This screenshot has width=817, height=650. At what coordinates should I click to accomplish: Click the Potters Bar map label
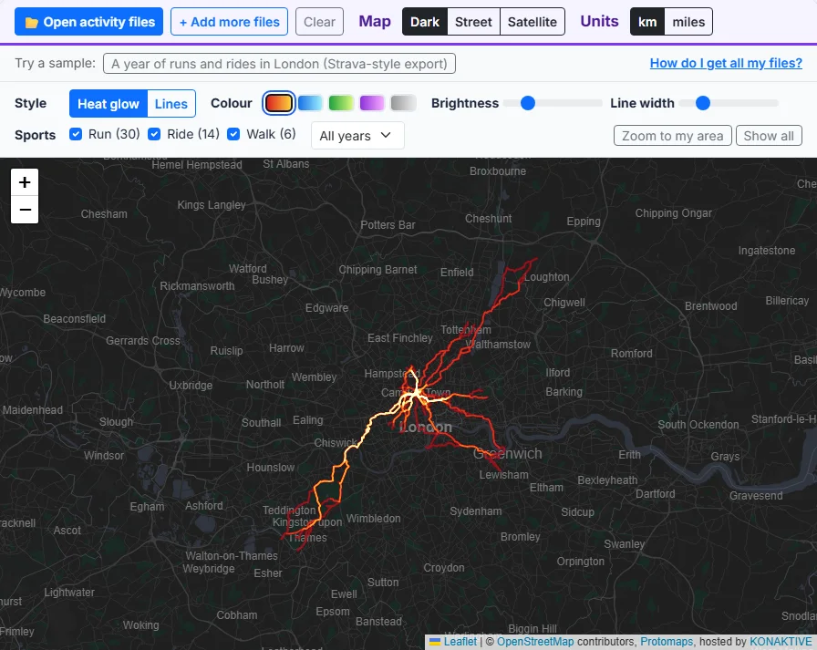[388, 225]
